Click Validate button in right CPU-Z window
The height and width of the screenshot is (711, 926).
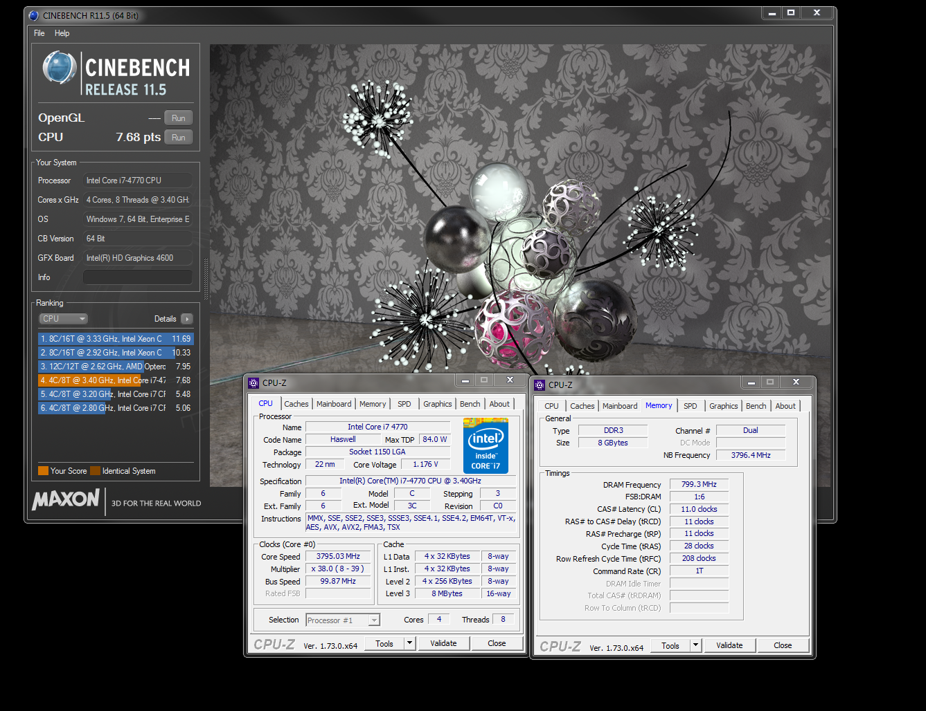coord(729,646)
